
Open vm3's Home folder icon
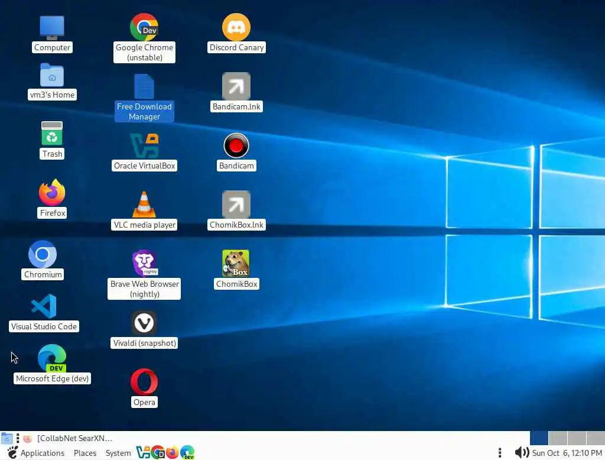coord(52,75)
